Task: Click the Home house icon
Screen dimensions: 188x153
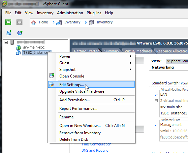Action: [33, 22]
